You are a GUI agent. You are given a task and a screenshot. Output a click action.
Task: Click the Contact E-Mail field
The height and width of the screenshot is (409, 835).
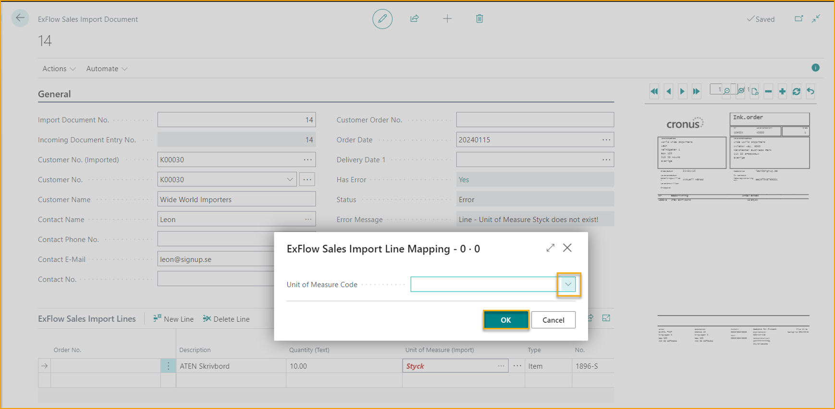216,259
